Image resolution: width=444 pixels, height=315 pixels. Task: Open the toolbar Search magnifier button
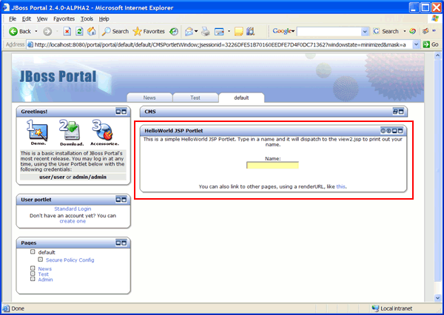115,31
